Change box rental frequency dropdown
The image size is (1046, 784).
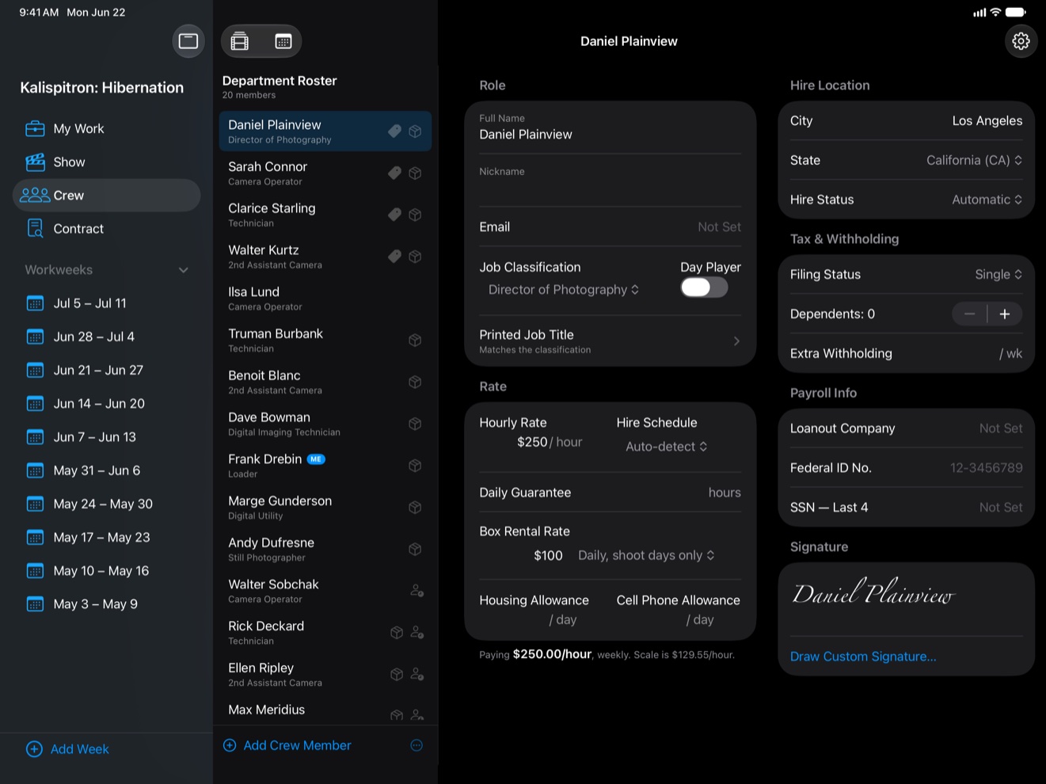coord(646,555)
